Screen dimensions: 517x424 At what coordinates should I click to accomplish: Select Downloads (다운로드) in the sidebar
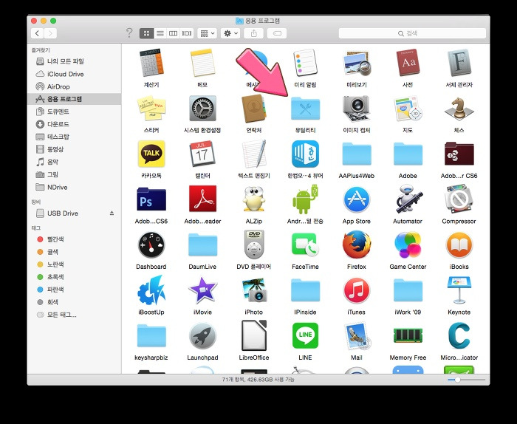click(x=74, y=124)
